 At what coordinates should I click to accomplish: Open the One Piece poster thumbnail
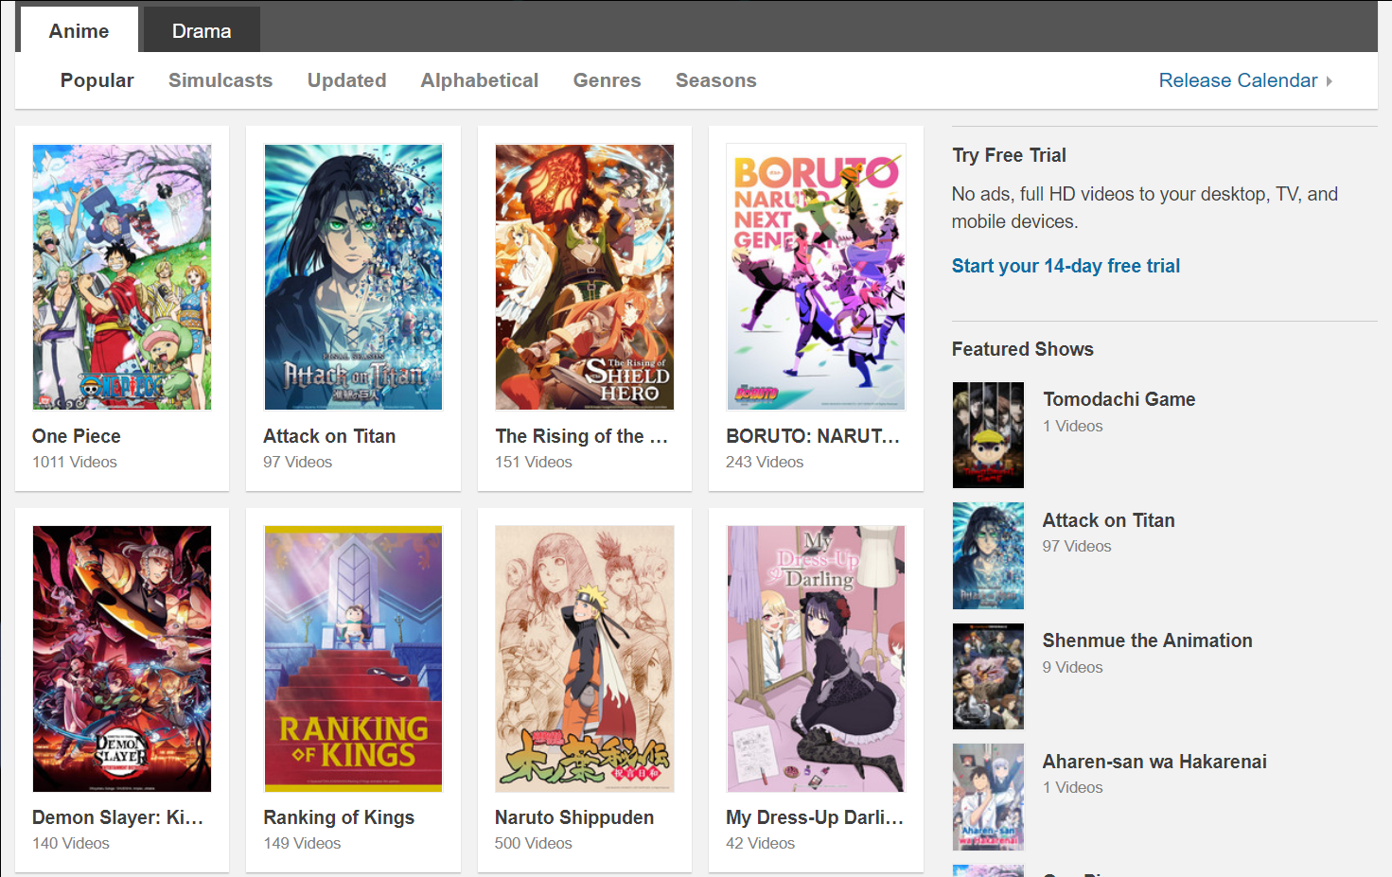pyautogui.click(x=122, y=277)
